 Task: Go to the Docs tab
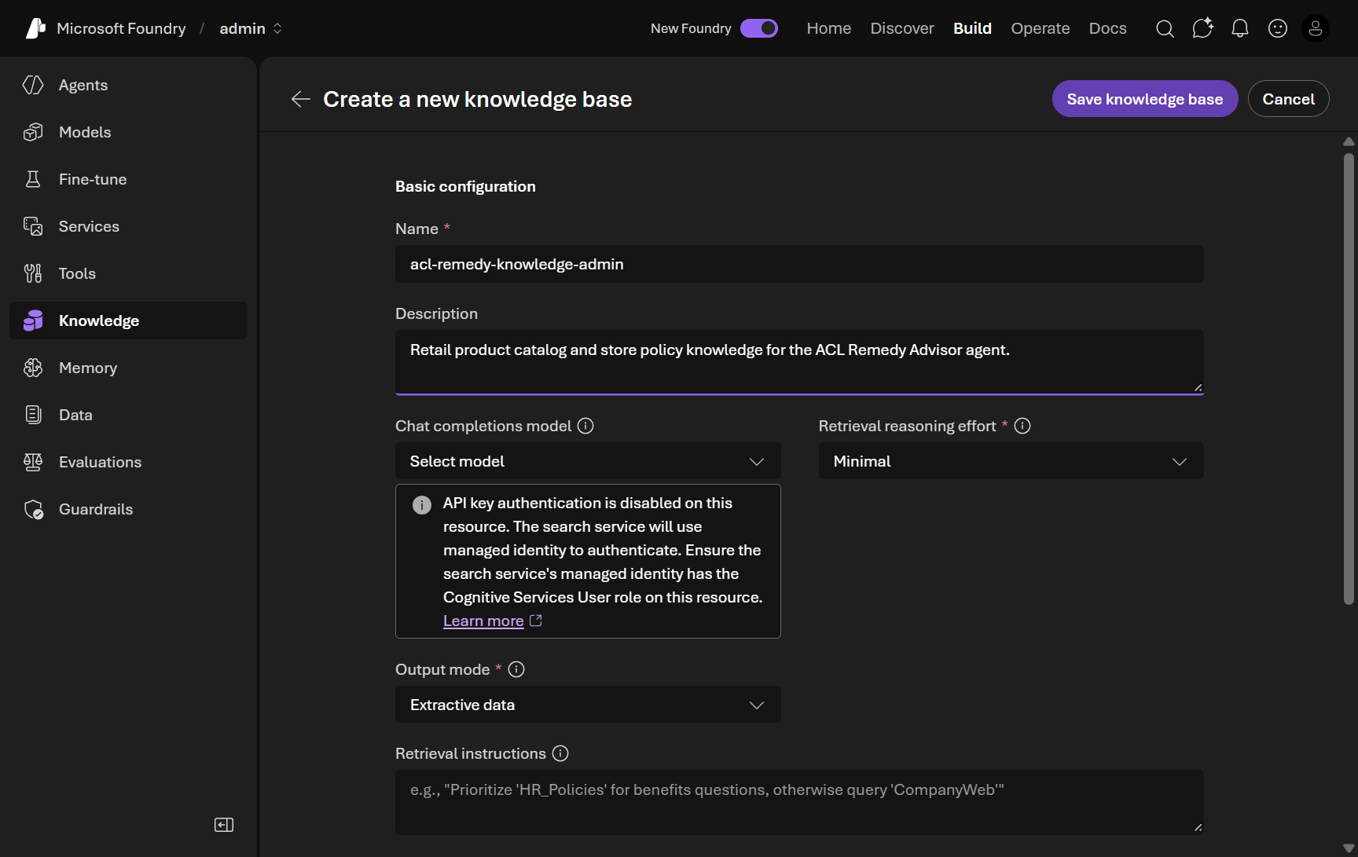click(1107, 28)
